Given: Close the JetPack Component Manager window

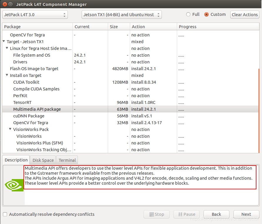Looking at the screenshot, I should tap(5, 4).
